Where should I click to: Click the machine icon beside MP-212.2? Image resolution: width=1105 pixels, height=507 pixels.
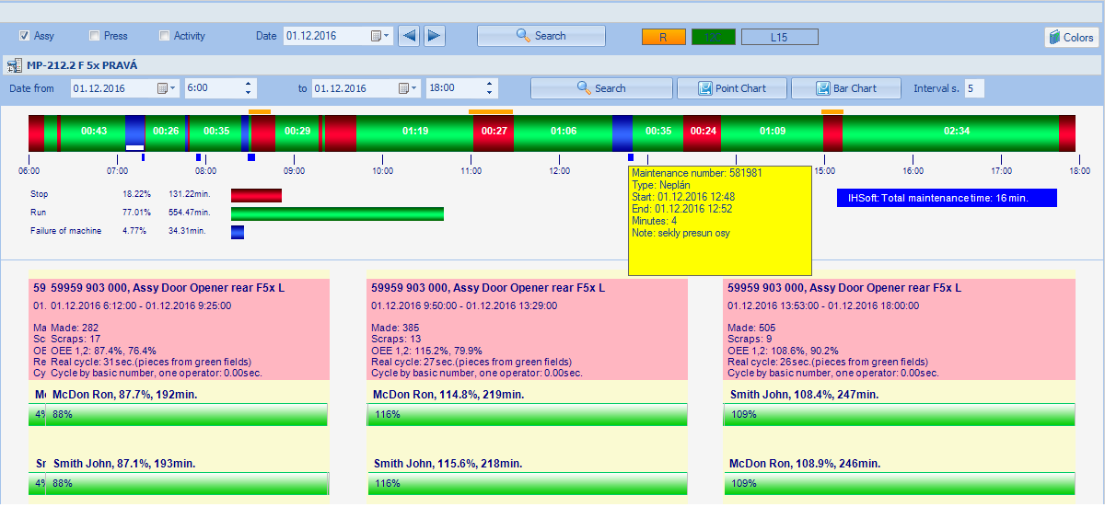[x=15, y=65]
